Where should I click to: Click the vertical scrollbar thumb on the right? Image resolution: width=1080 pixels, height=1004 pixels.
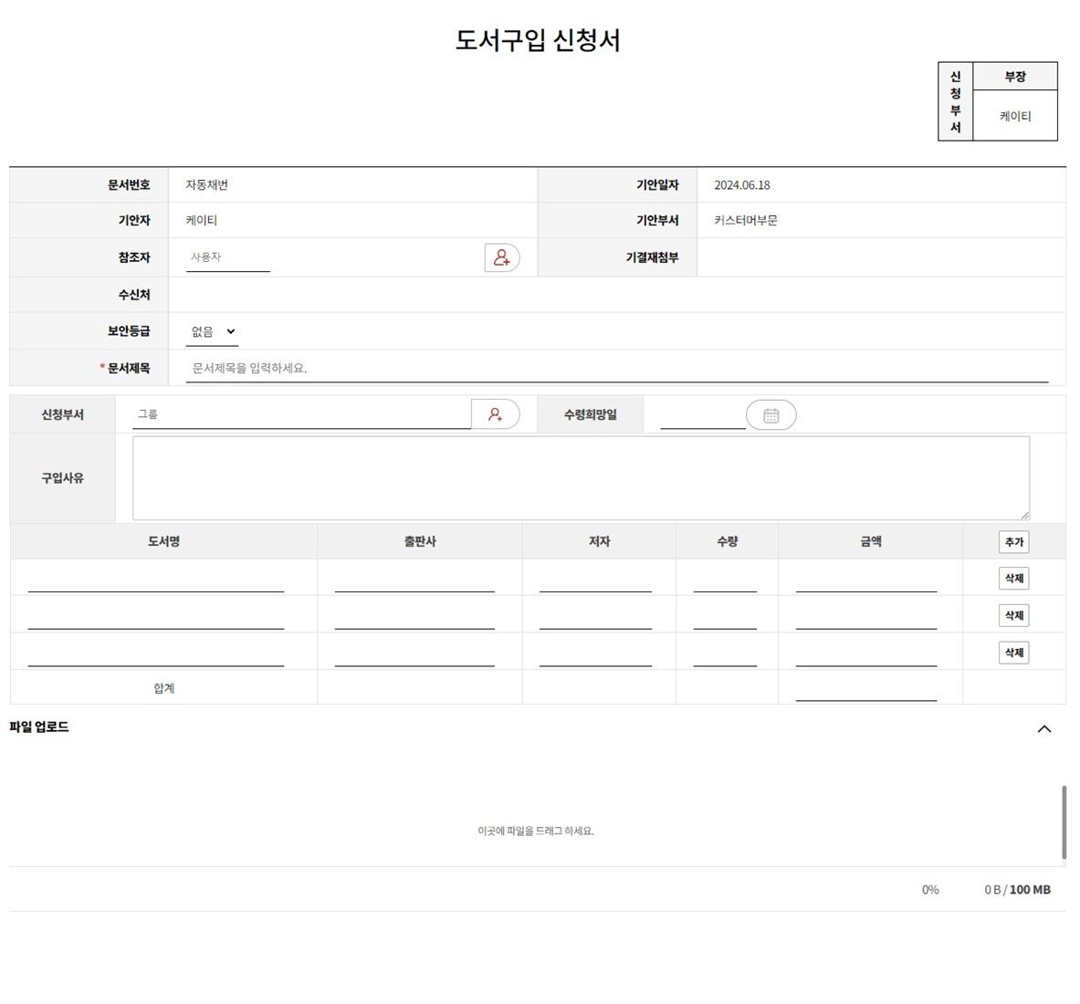tap(1064, 821)
